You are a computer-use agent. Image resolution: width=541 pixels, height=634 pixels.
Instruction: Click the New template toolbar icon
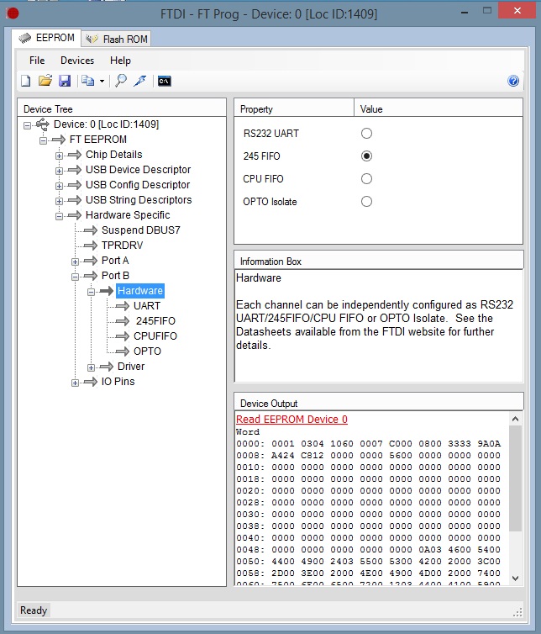pos(25,81)
